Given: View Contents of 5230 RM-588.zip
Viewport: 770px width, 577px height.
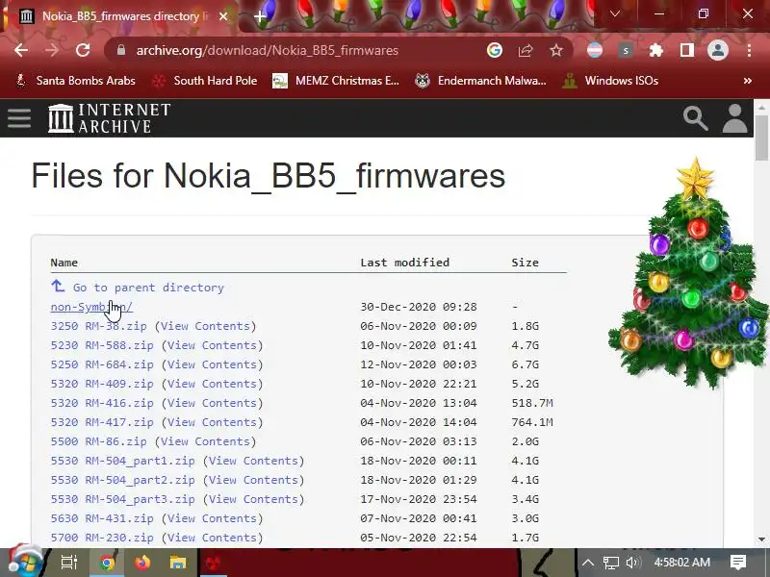Looking at the screenshot, I should [212, 345].
